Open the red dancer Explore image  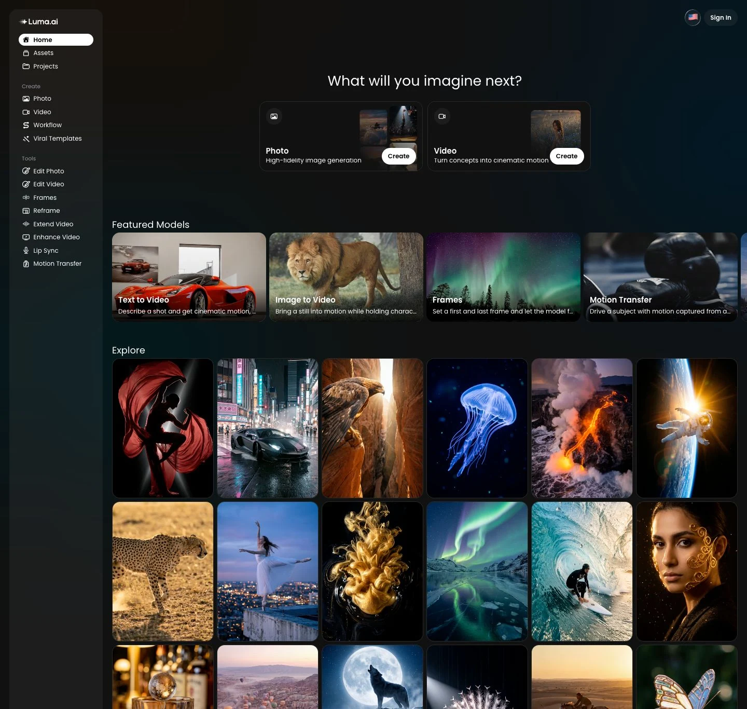[163, 428]
